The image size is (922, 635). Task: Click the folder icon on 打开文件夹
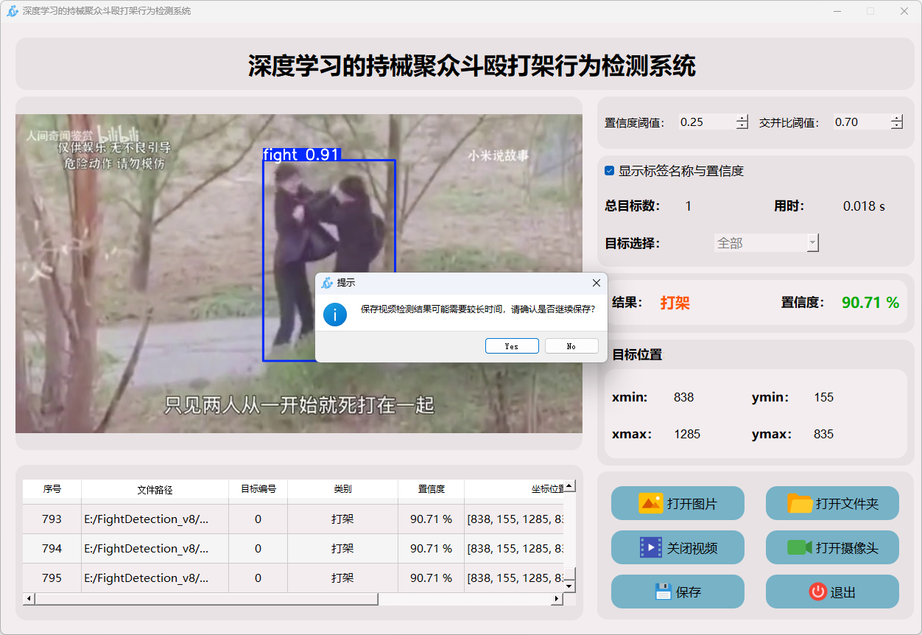pyautogui.click(x=800, y=504)
